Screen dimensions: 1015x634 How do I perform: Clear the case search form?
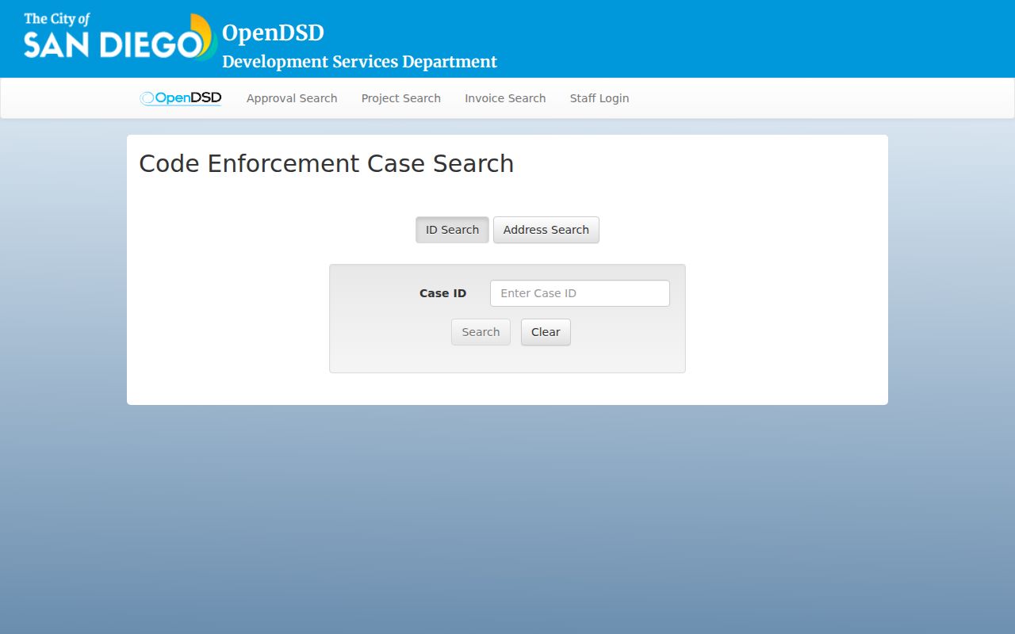tap(546, 332)
